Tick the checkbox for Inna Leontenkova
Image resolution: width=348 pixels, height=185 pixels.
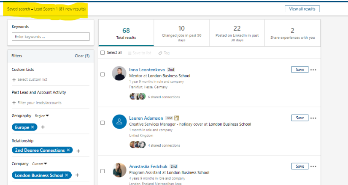pyautogui.click(x=103, y=75)
